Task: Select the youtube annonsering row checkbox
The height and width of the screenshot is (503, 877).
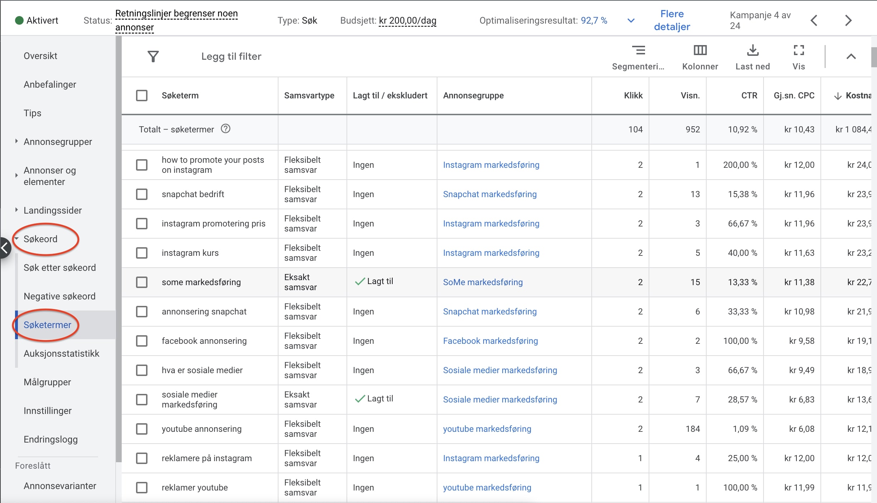Action: coord(142,429)
